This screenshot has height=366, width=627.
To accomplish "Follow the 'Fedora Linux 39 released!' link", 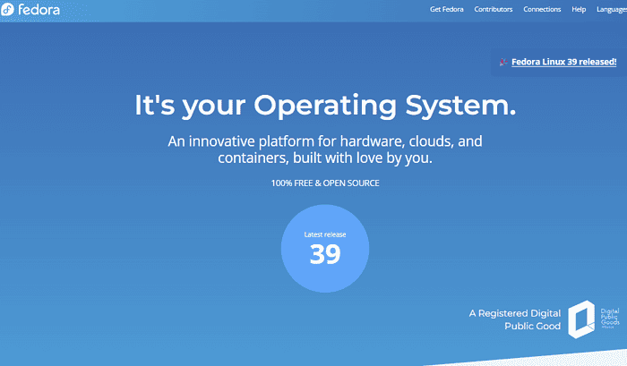I will (x=563, y=62).
